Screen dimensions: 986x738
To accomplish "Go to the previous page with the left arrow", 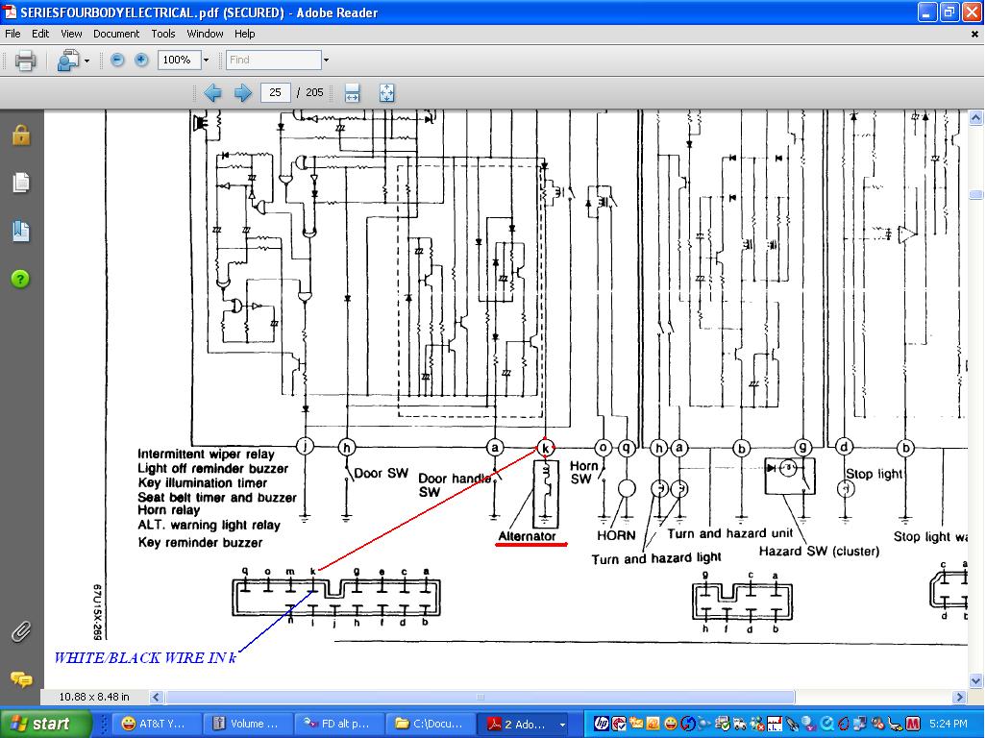I will tap(212, 93).
